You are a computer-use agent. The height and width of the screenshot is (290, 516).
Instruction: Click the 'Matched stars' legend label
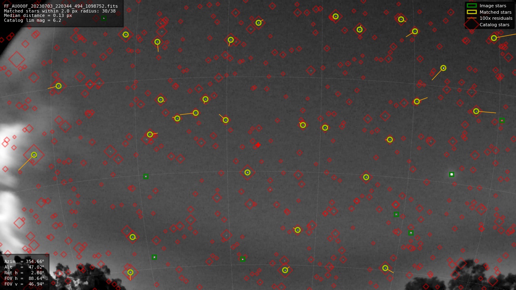click(495, 12)
